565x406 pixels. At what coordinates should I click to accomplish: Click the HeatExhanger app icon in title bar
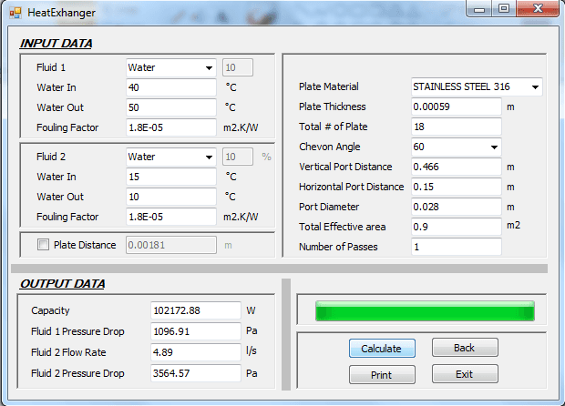pos(15,13)
